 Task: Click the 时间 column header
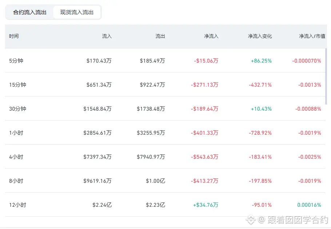click(x=14, y=36)
